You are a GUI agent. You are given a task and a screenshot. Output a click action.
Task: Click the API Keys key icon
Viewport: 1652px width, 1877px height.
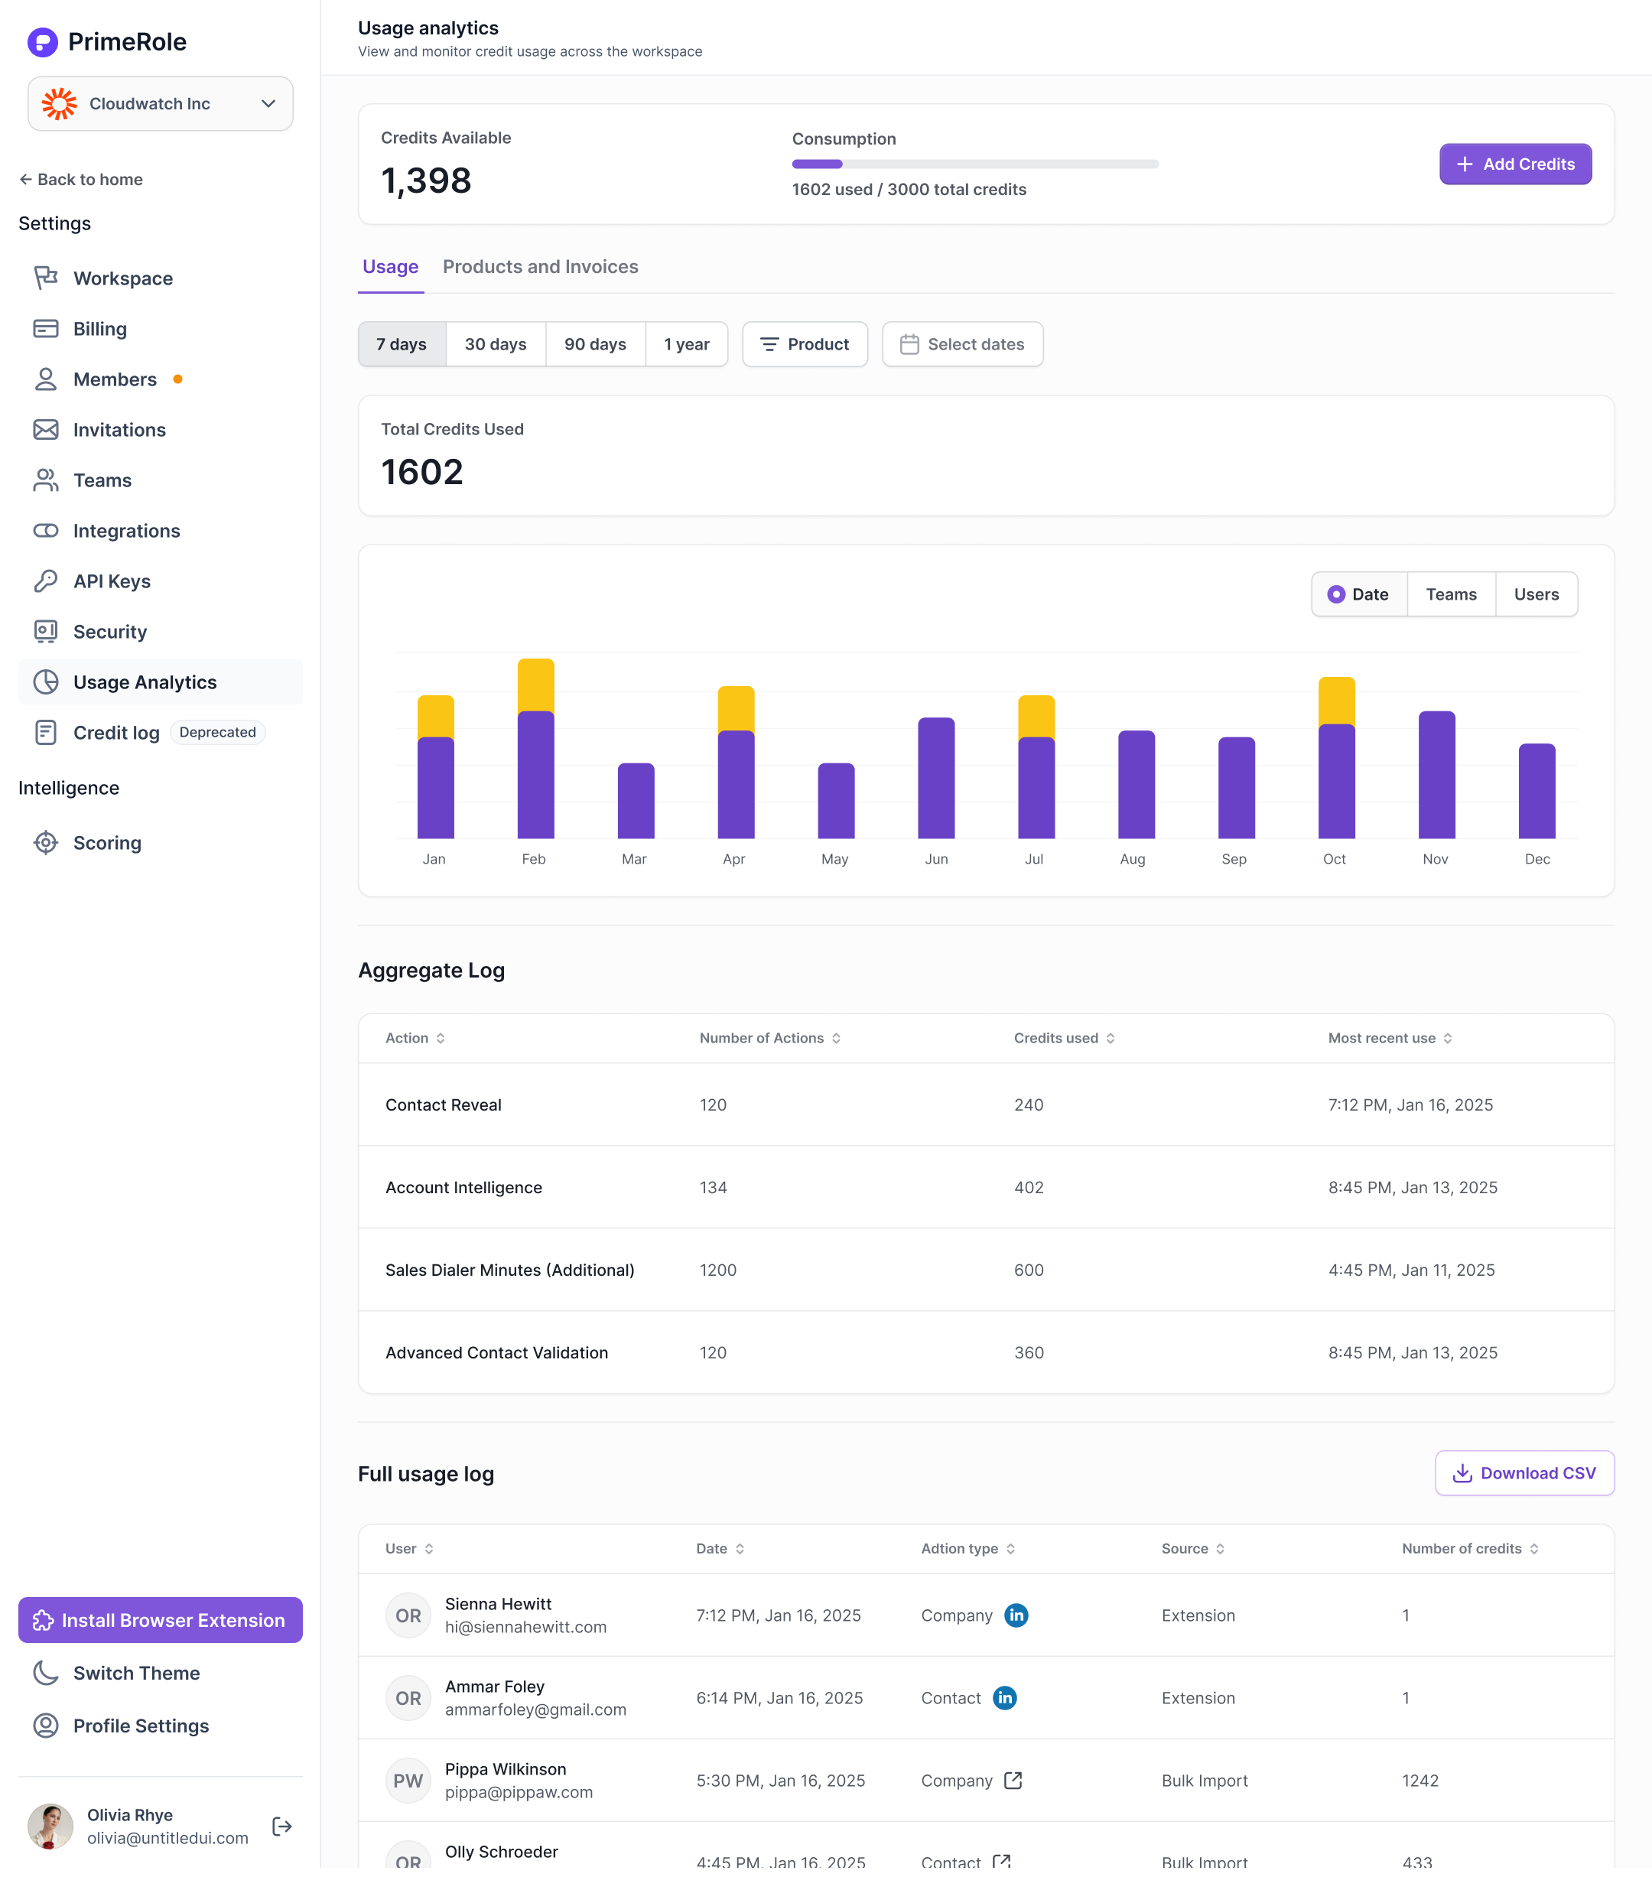coord(45,581)
